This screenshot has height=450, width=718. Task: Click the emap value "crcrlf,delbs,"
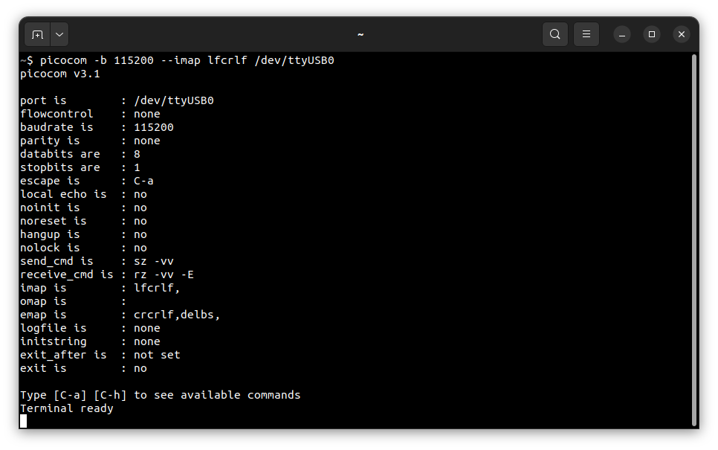177,315
